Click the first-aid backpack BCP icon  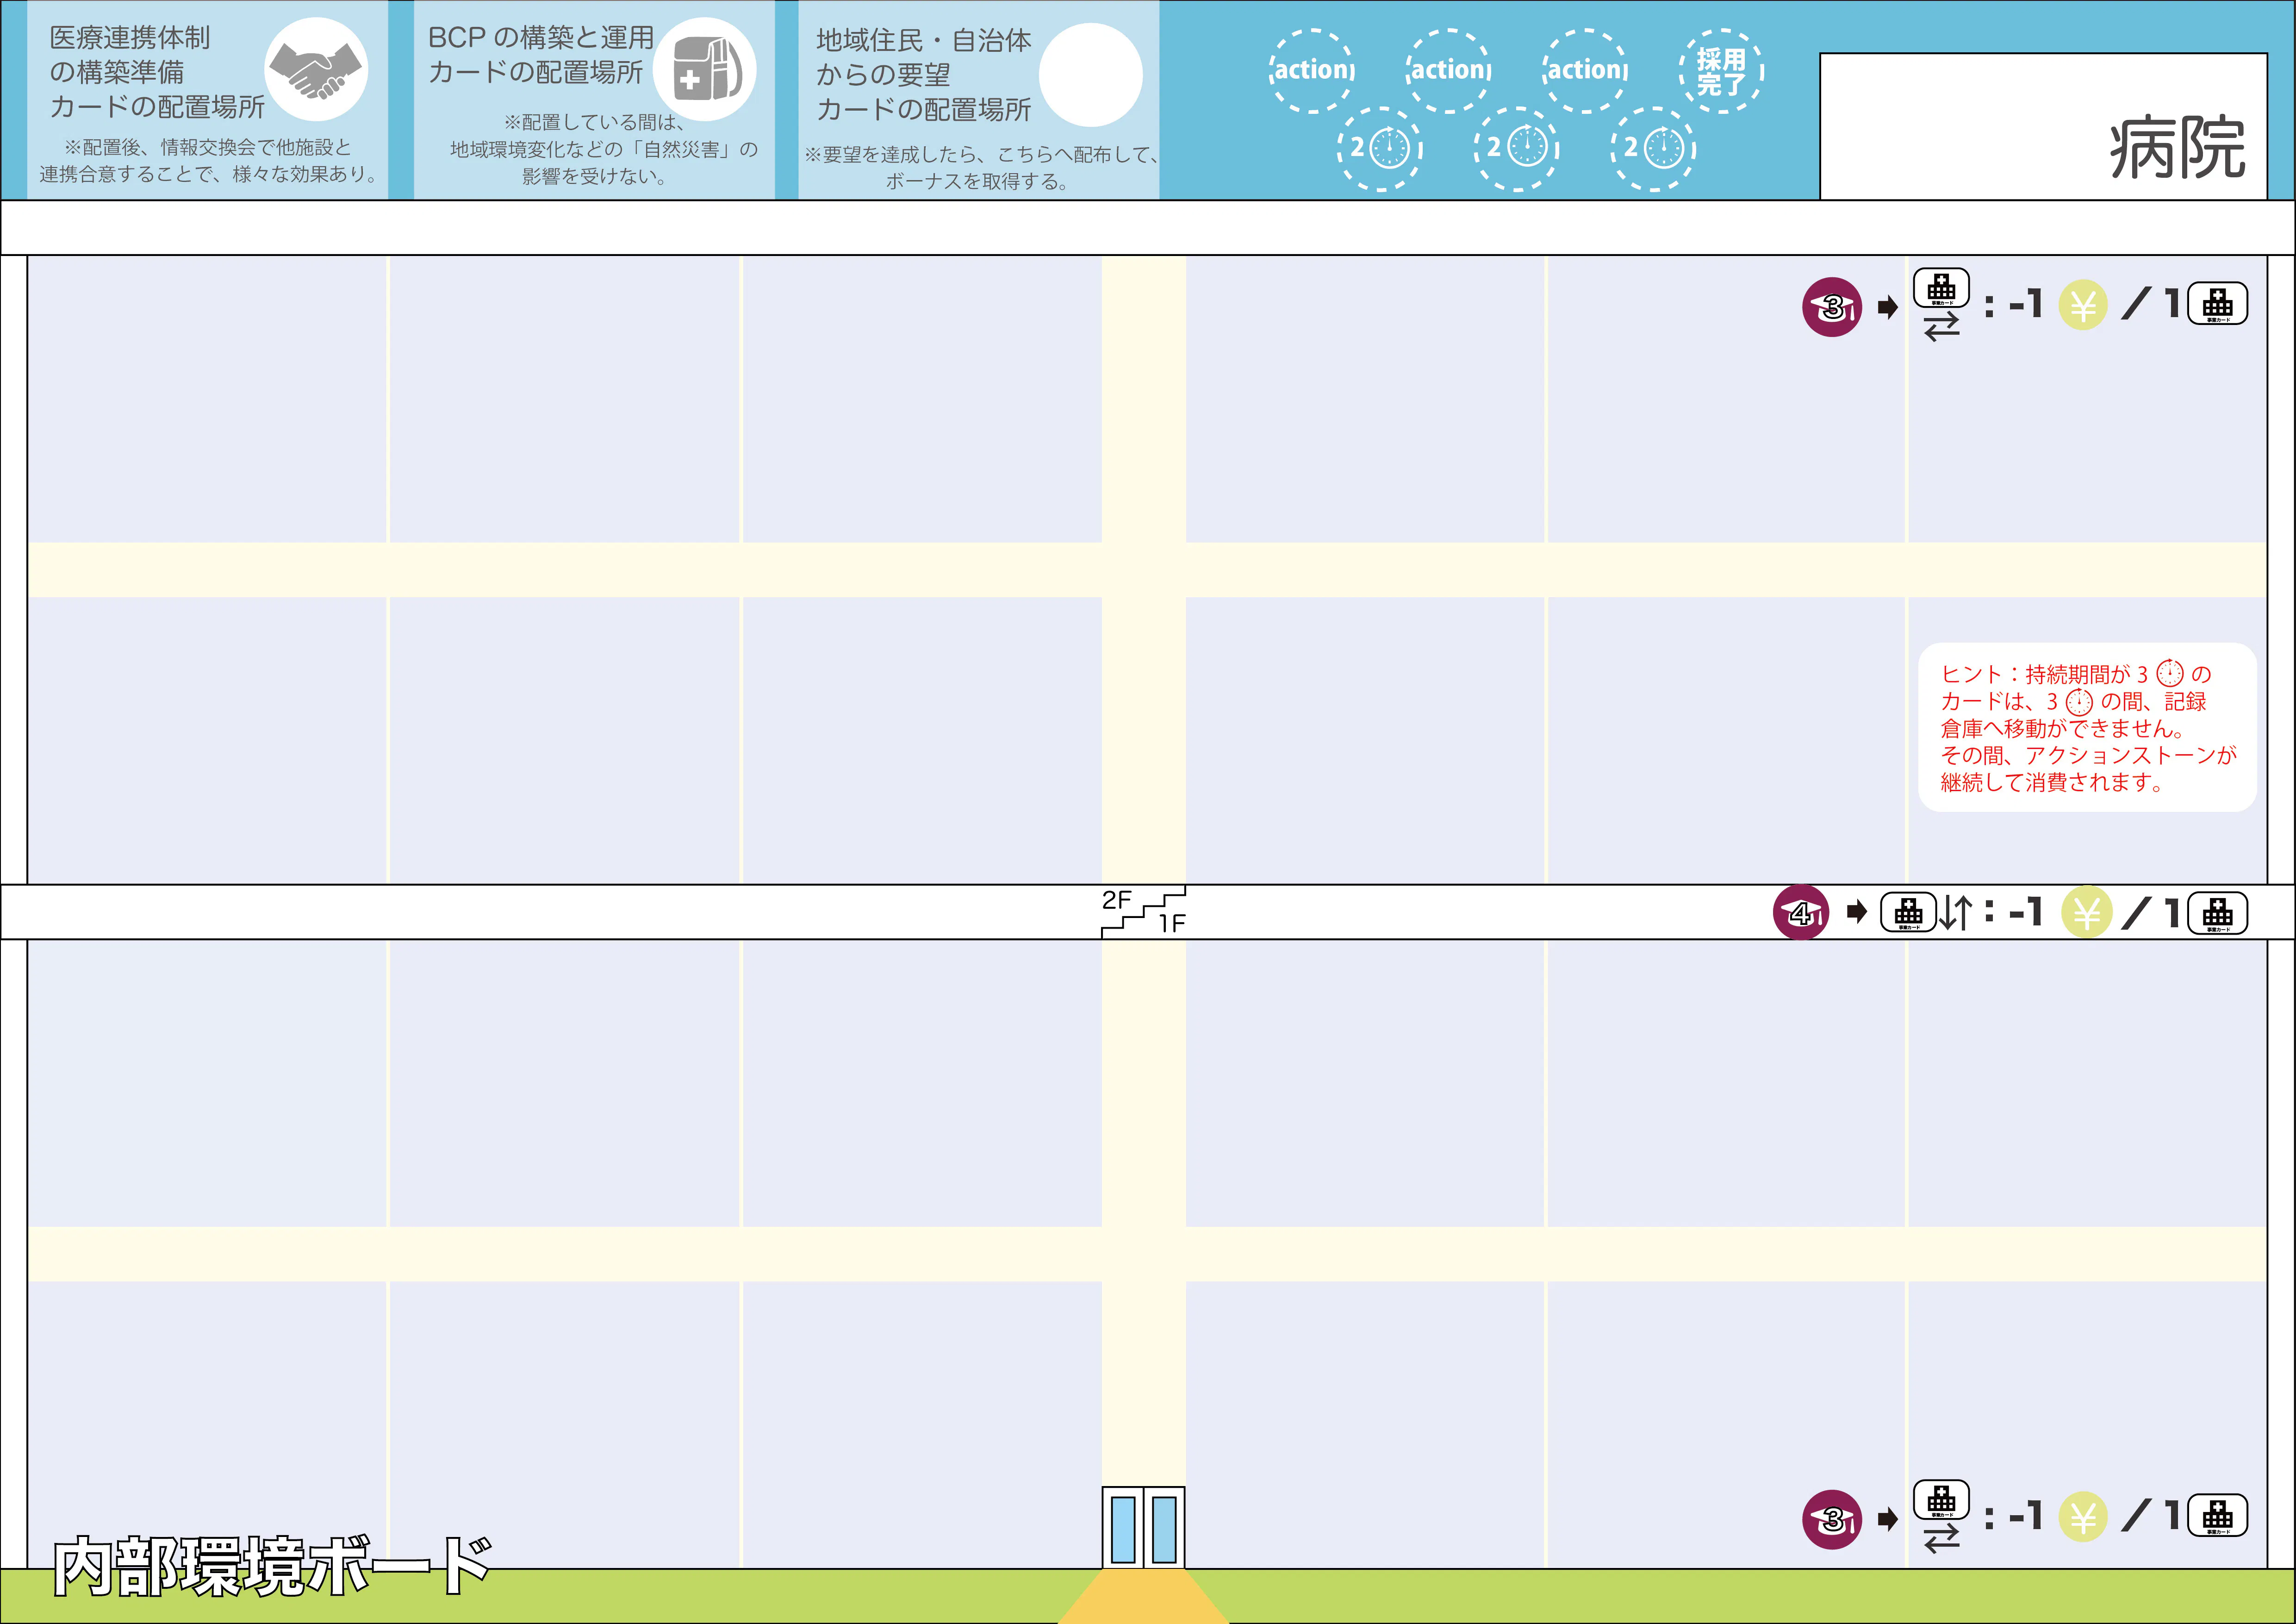(705, 70)
